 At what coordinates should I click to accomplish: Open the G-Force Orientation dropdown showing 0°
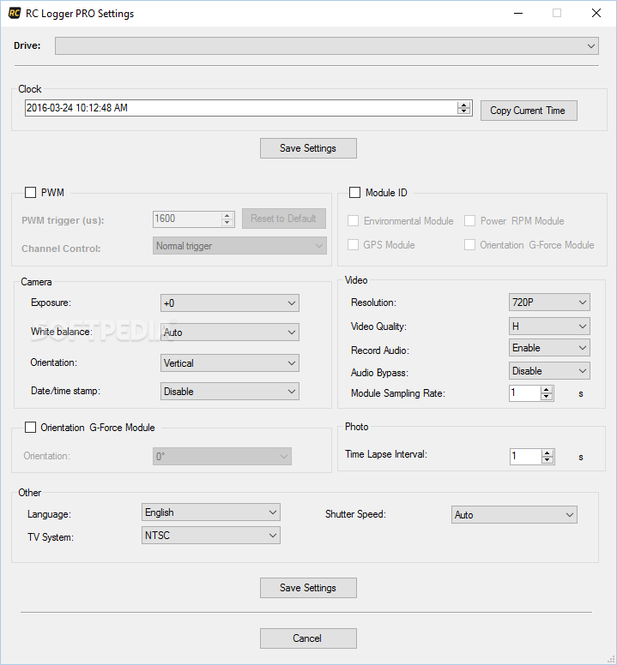(x=222, y=457)
